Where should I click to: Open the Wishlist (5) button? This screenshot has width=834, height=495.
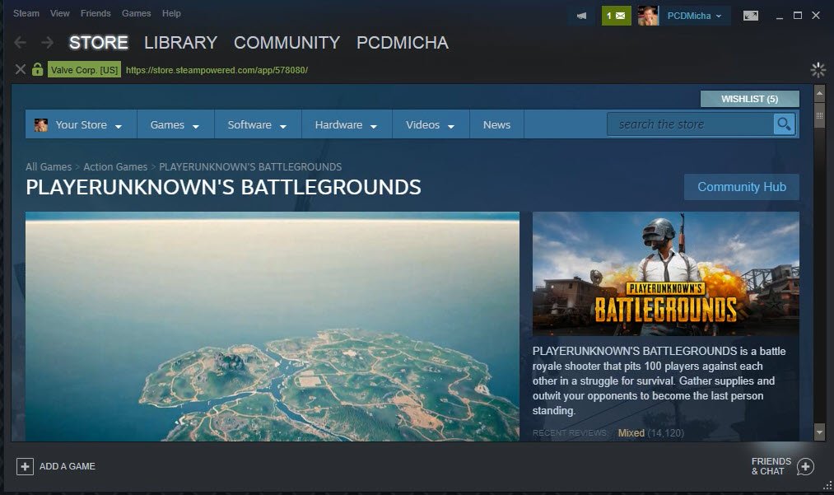(749, 99)
